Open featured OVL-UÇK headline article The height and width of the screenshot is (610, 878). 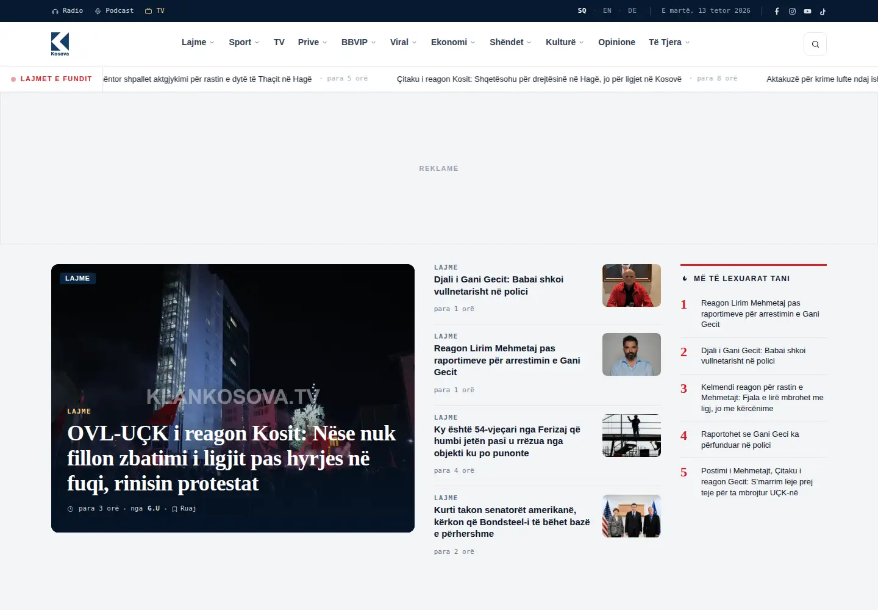click(231, 458)
